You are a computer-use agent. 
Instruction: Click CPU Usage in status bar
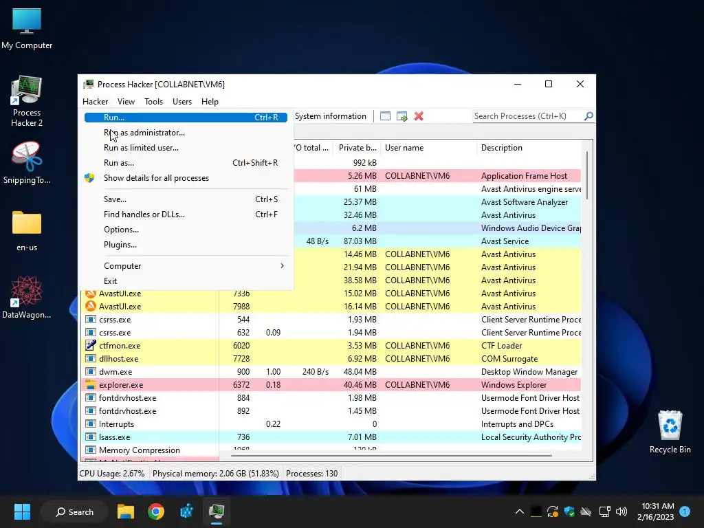coord(112,474)
